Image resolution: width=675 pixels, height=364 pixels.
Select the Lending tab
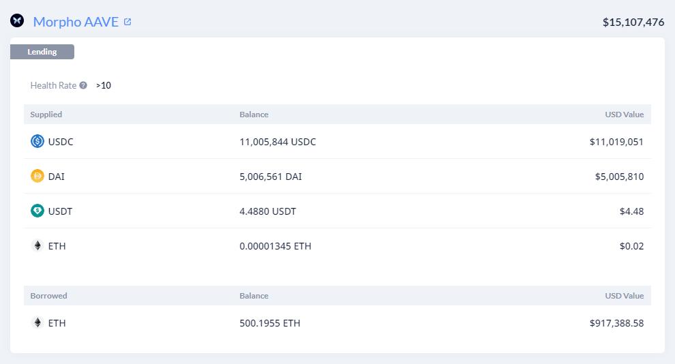42,52
